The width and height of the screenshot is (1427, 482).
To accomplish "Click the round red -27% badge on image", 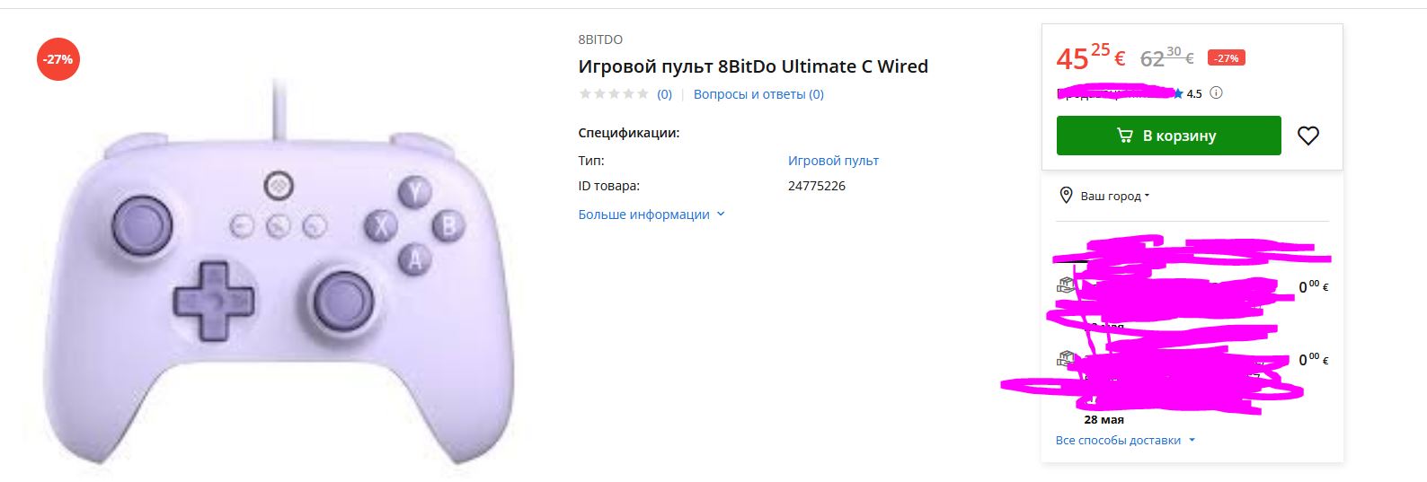I will point(58,59).
